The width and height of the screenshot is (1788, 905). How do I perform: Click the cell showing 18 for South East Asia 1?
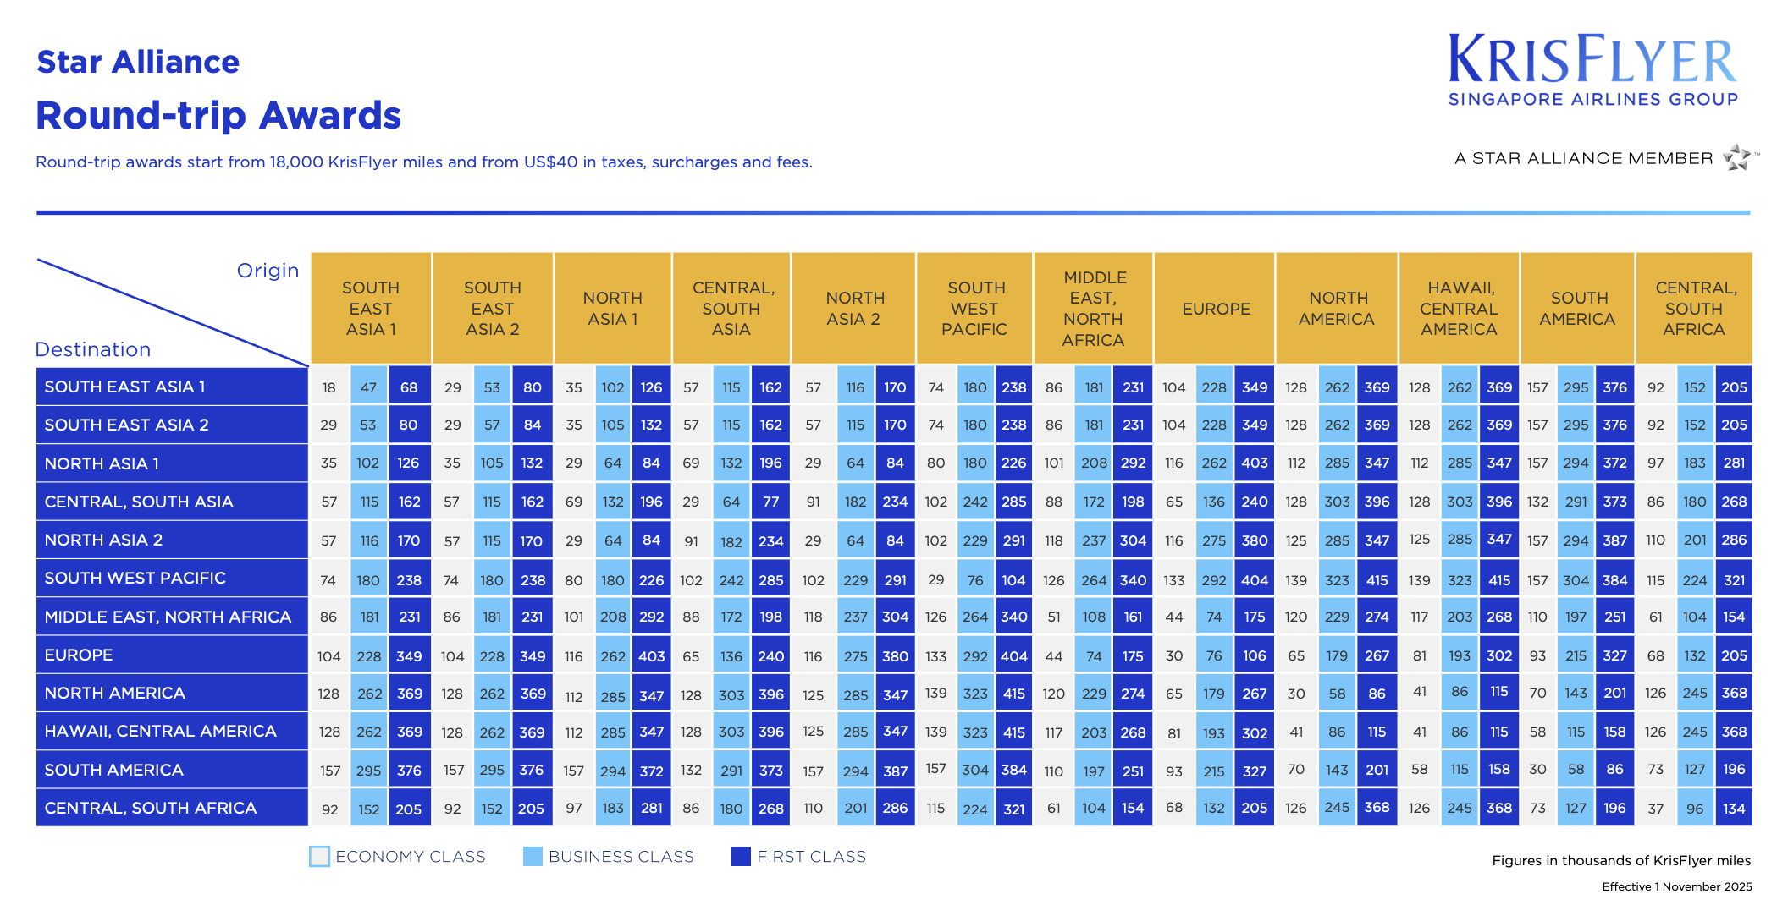(329, 387)
